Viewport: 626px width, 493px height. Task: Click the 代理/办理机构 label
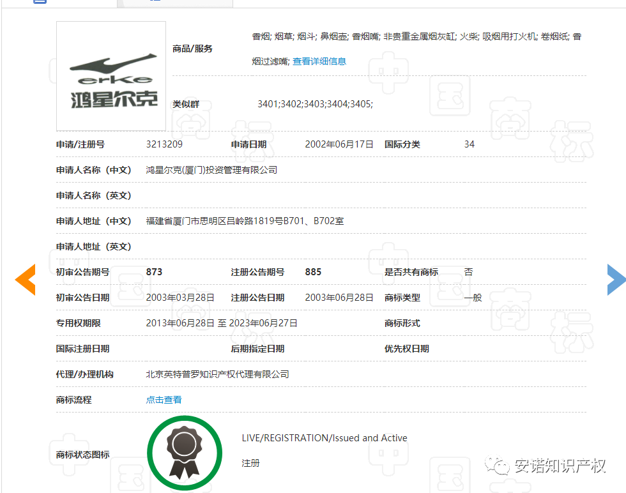pyautogui.click(x=84, y=374)
